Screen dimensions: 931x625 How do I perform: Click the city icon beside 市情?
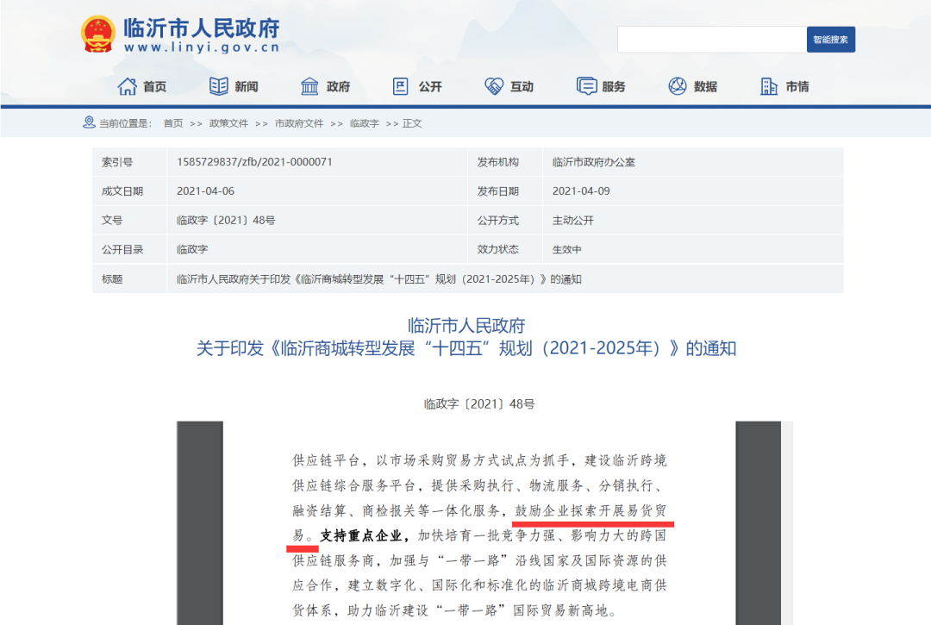pos(769,86)
